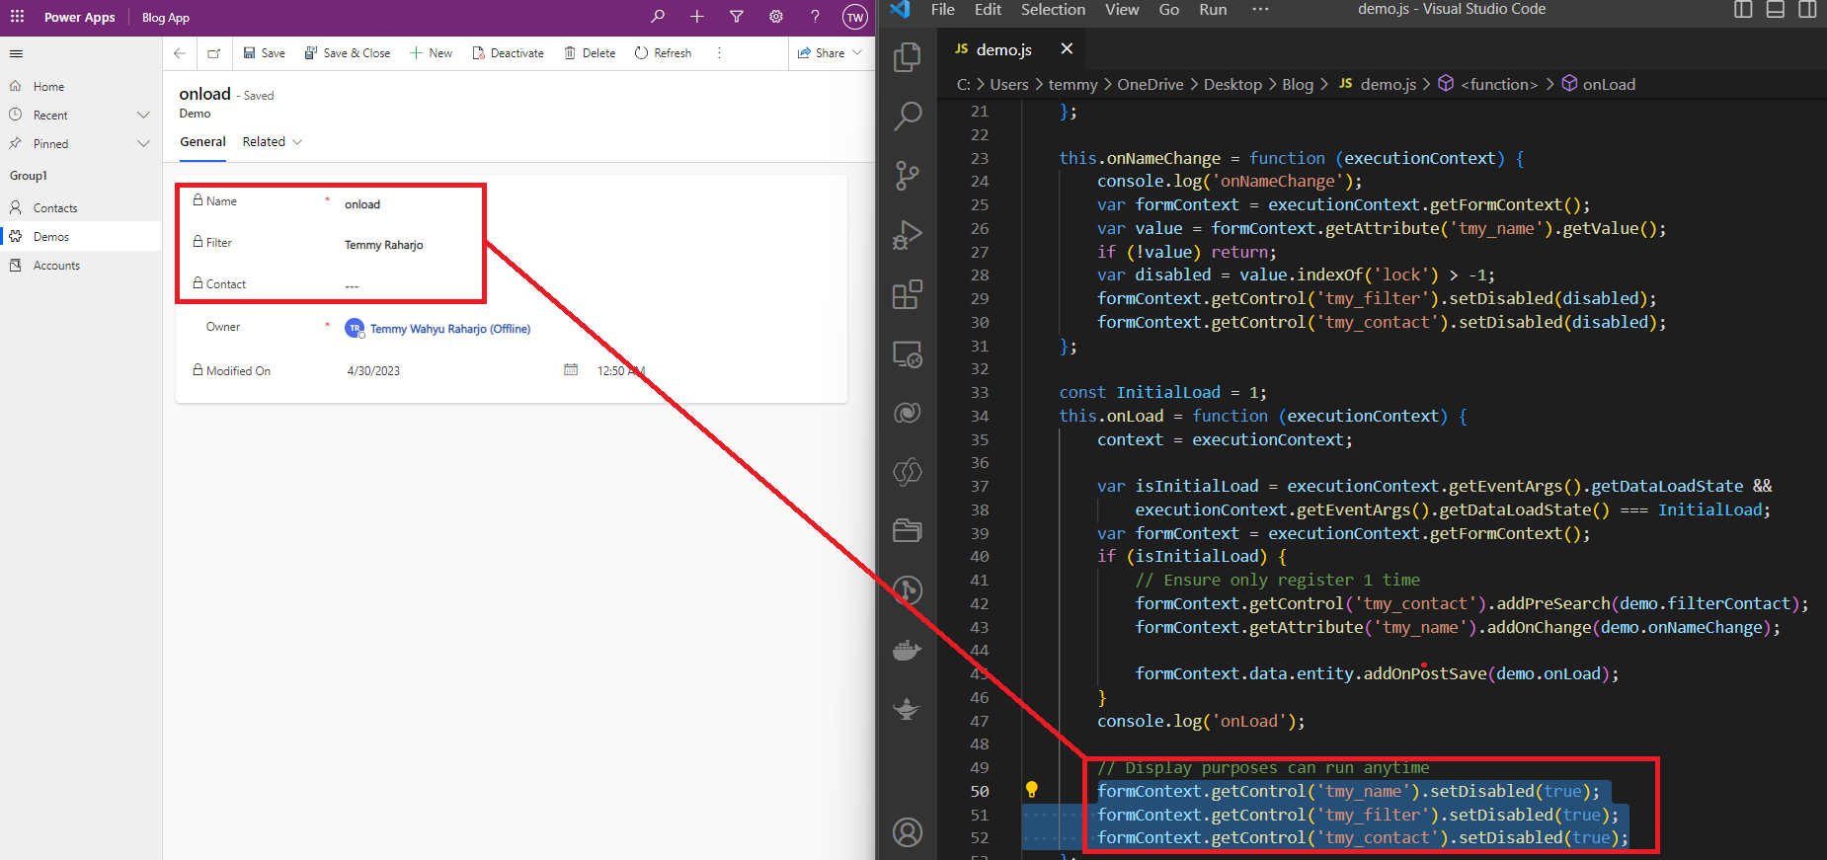This screenshot has height=860, width=1827.
Task: Open the File menu in VS Code
Action: pos(943,10)
